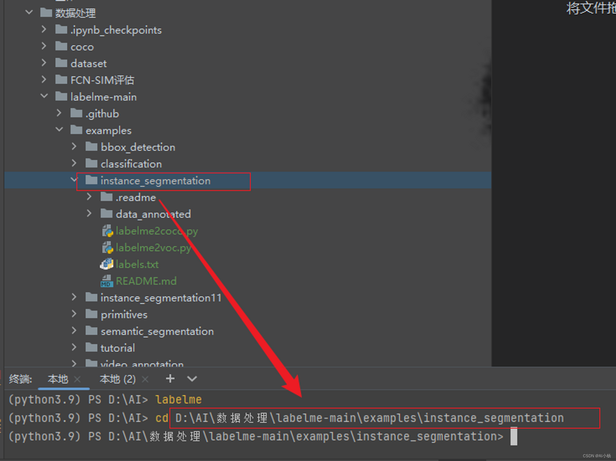This screenshot has height=461, width=616.
Task: Open the labels.txt file
Action: [x=137, y=264]
